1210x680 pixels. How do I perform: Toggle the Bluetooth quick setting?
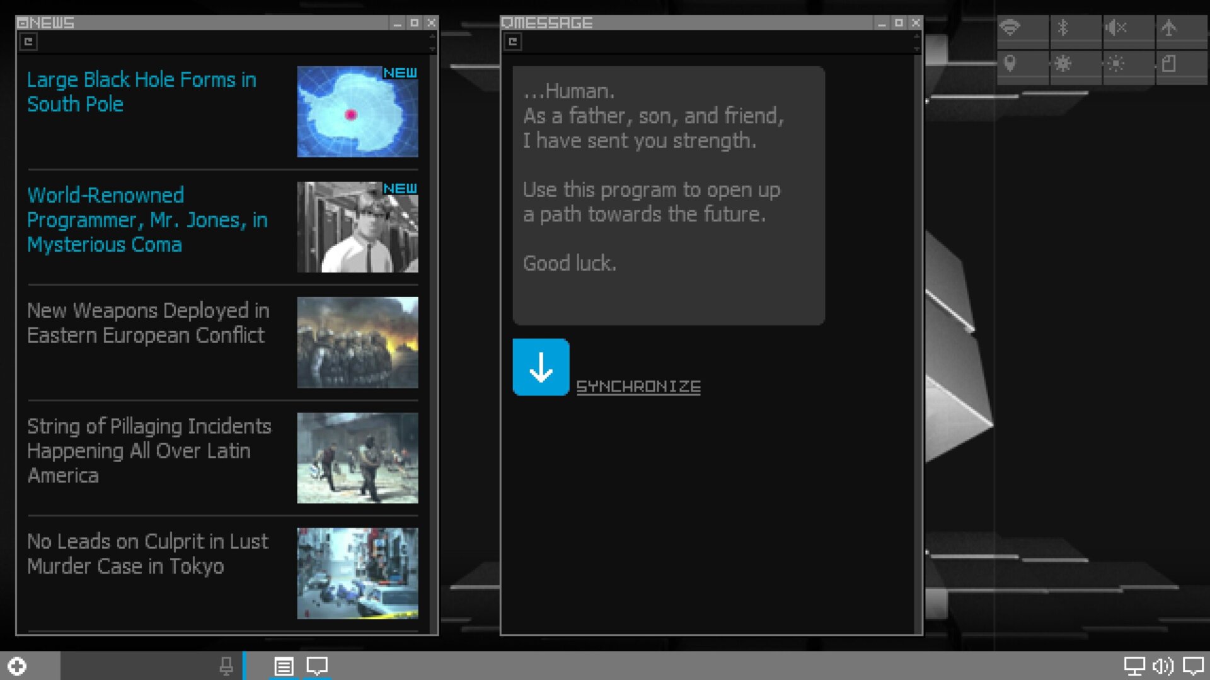(x=1063, y=28)
